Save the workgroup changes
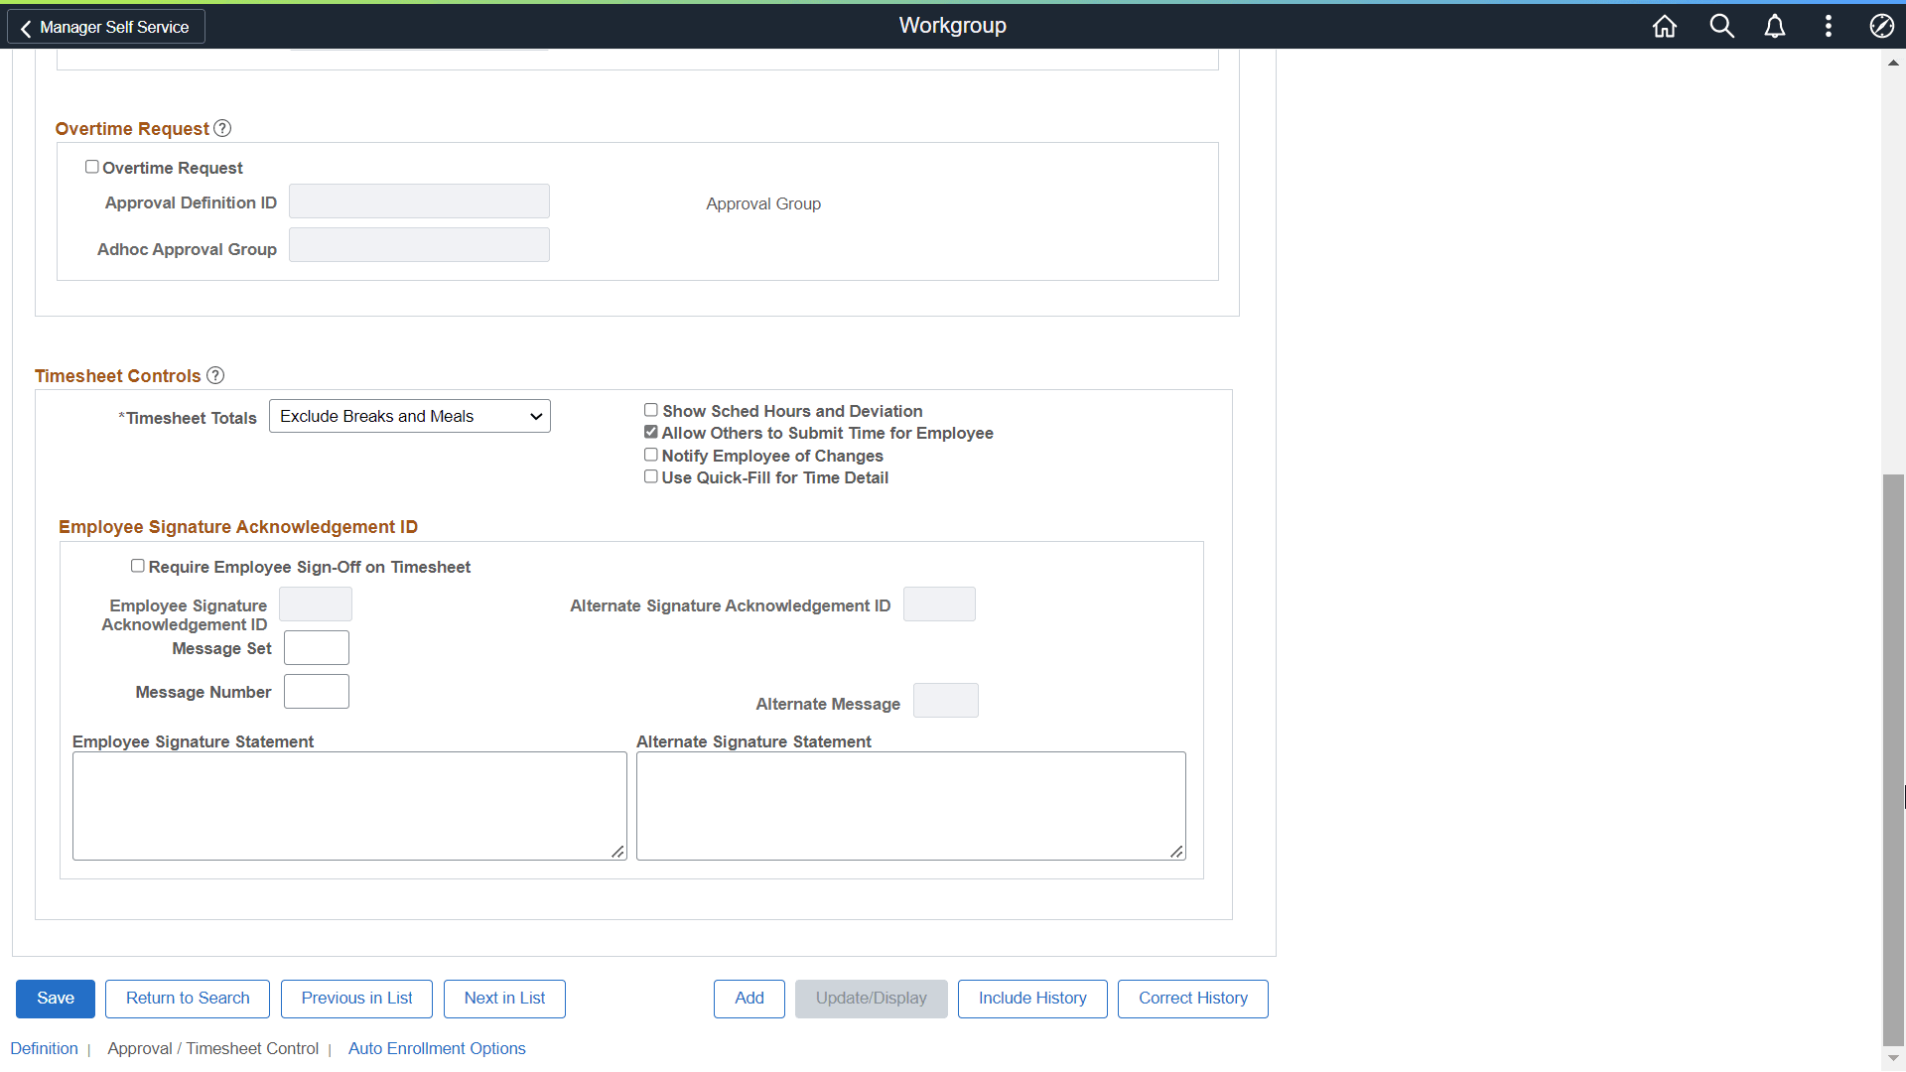1906x1072 pixels. click(x=55, y=998)
